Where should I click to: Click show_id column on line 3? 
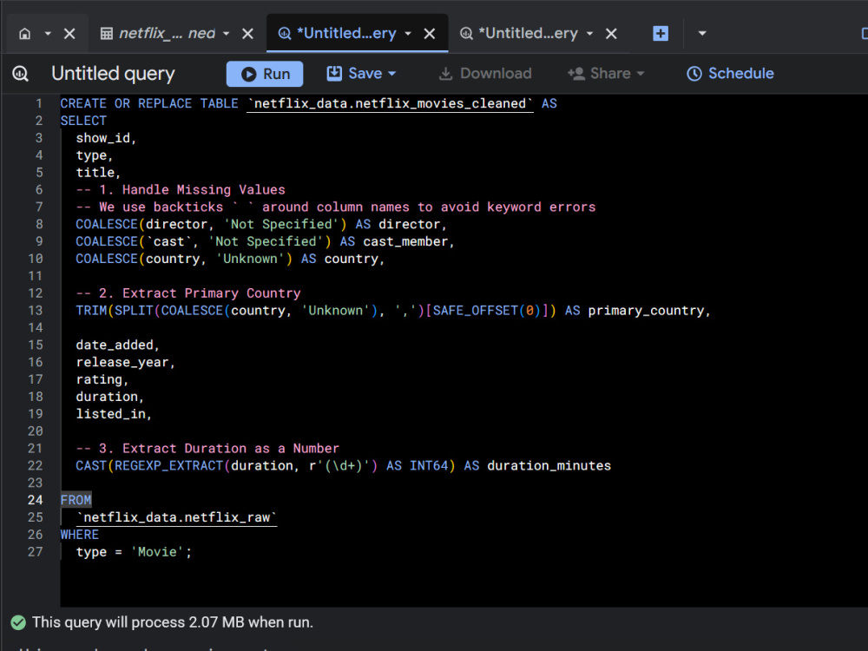tap(103, 138)
